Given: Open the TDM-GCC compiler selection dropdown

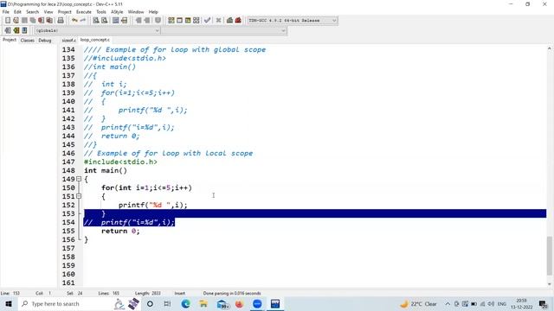Looking at the screenshot, I should pos(293,21).
